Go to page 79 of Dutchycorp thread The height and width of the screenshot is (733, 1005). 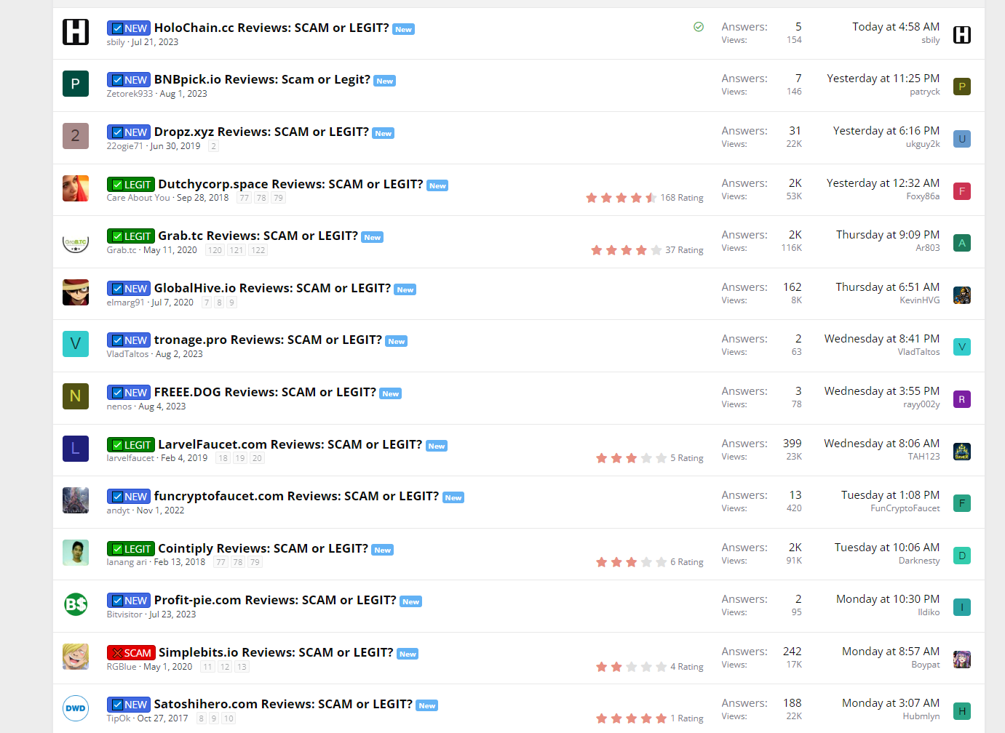point(279,198)
